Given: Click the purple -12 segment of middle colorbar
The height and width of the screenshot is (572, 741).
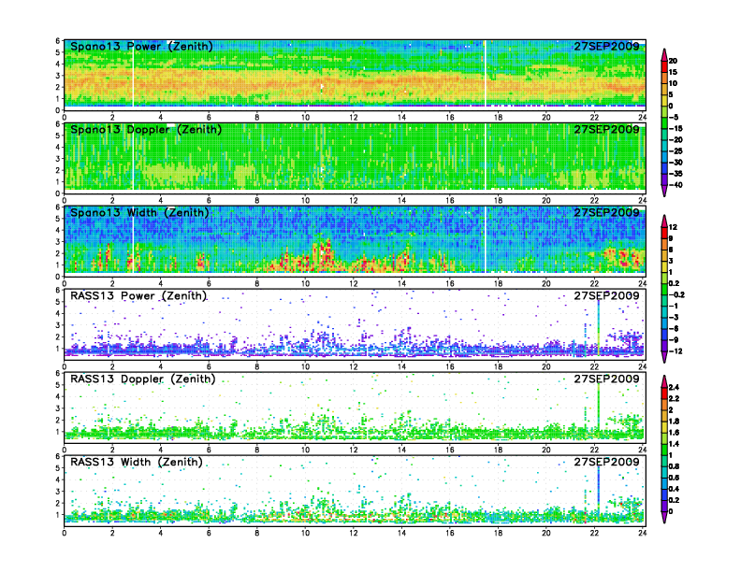Looking at the screenshot, I should click(x=664, y=346).
